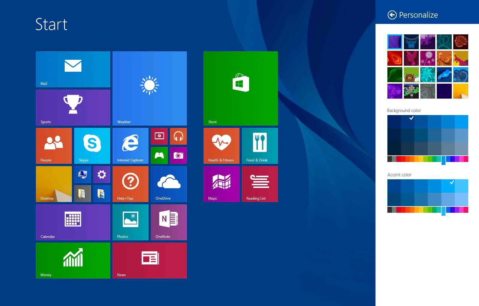The height and width of the screenshot is (306, 479).
Task: Open the News tile
Action: point(150,261)
